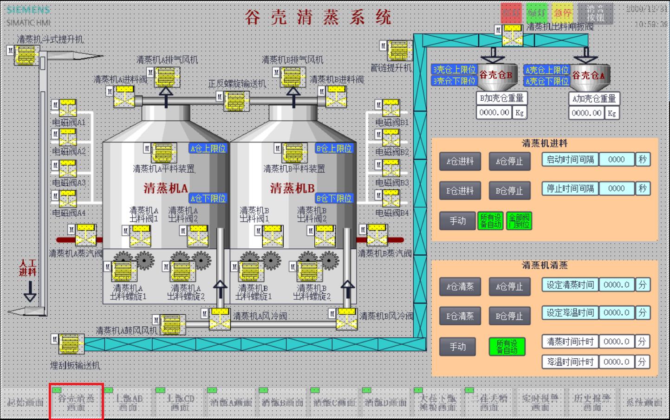Open the 实时报警画面 tab
Viewport: 670px width, 420px height.
click(540, 403)
